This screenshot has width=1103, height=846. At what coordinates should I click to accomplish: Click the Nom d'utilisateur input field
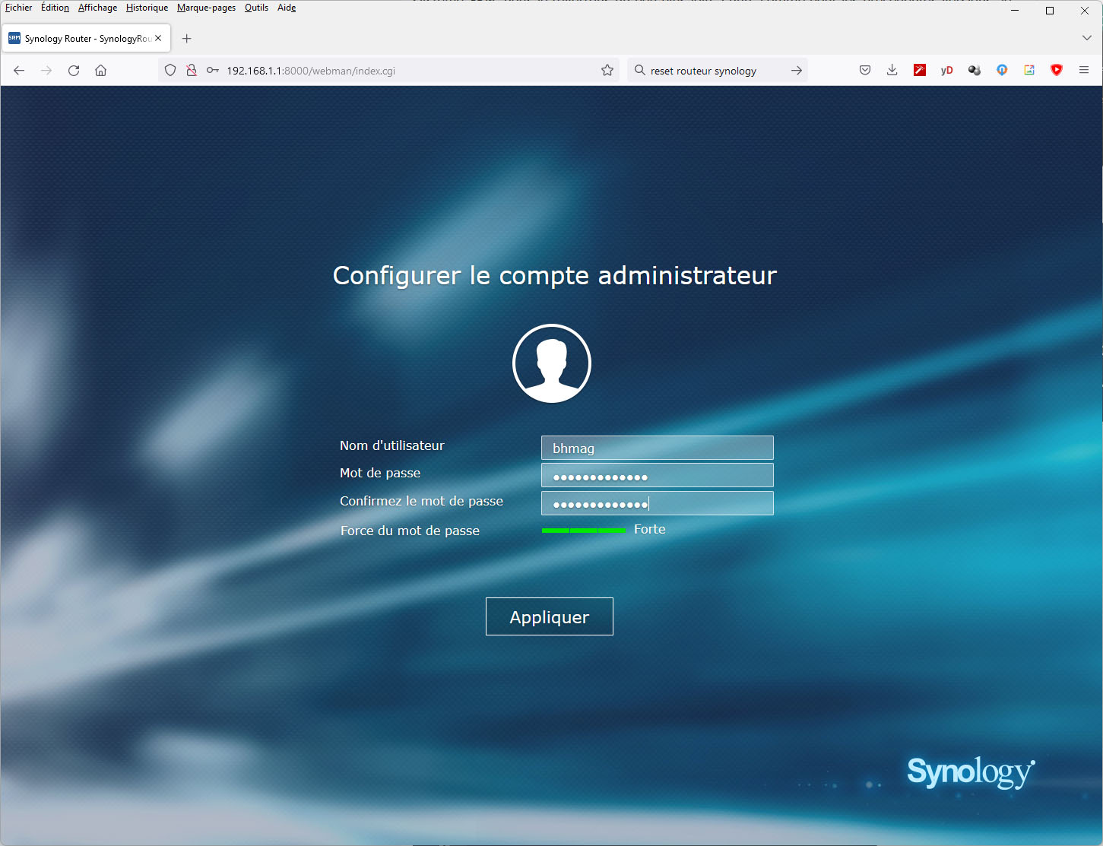(657, 448)
